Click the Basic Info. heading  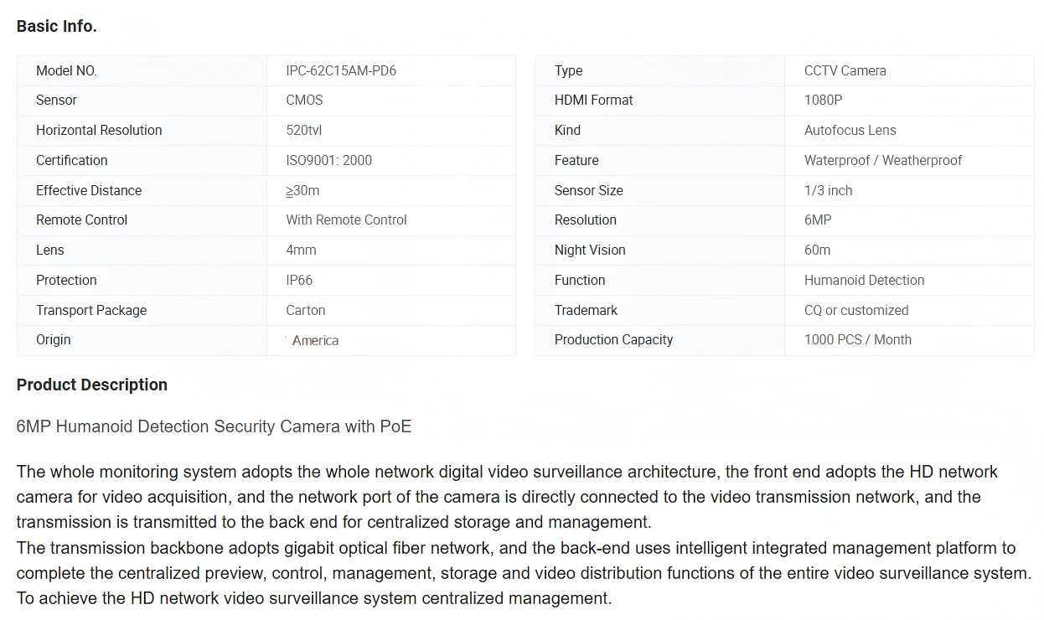pos(57,26)
